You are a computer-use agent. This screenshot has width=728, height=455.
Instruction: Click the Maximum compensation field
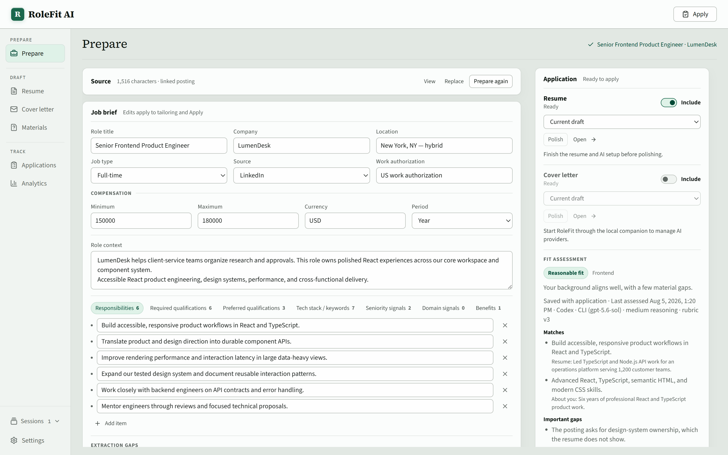pos(248,221)
